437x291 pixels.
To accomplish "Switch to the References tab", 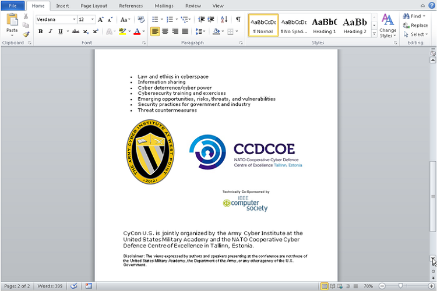I will click(131, 6).
